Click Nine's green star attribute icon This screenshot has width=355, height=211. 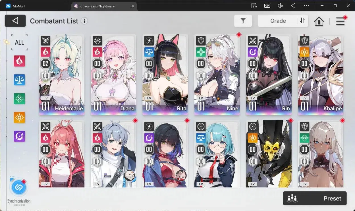click(201, 52)
